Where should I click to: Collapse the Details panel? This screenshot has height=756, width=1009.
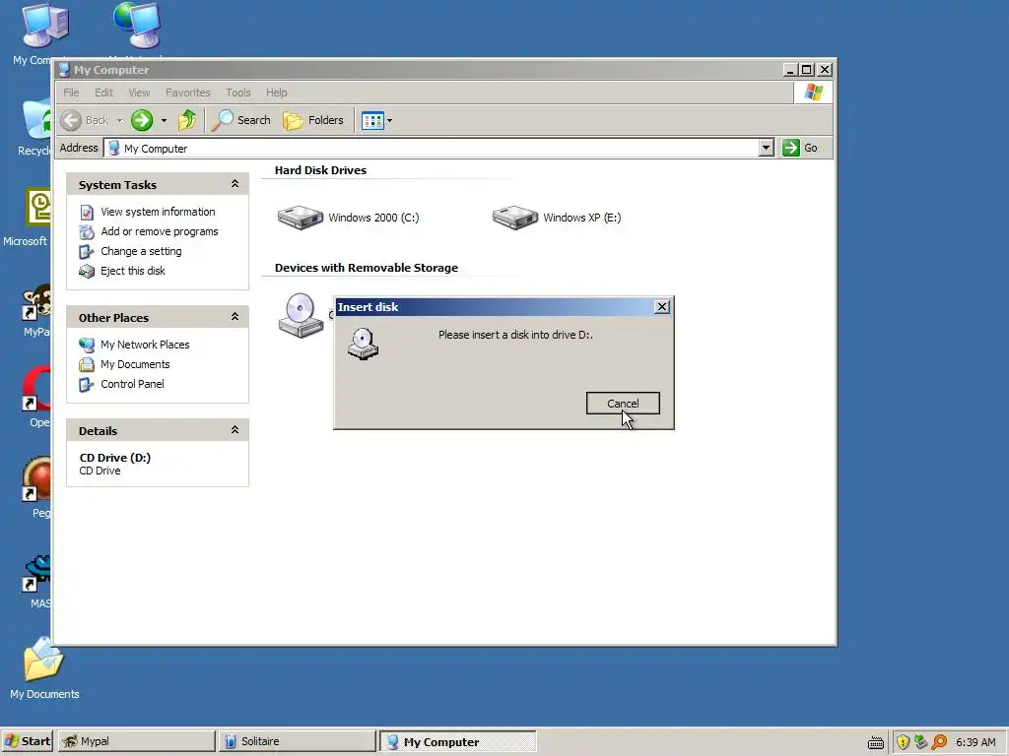click(235, 430)
